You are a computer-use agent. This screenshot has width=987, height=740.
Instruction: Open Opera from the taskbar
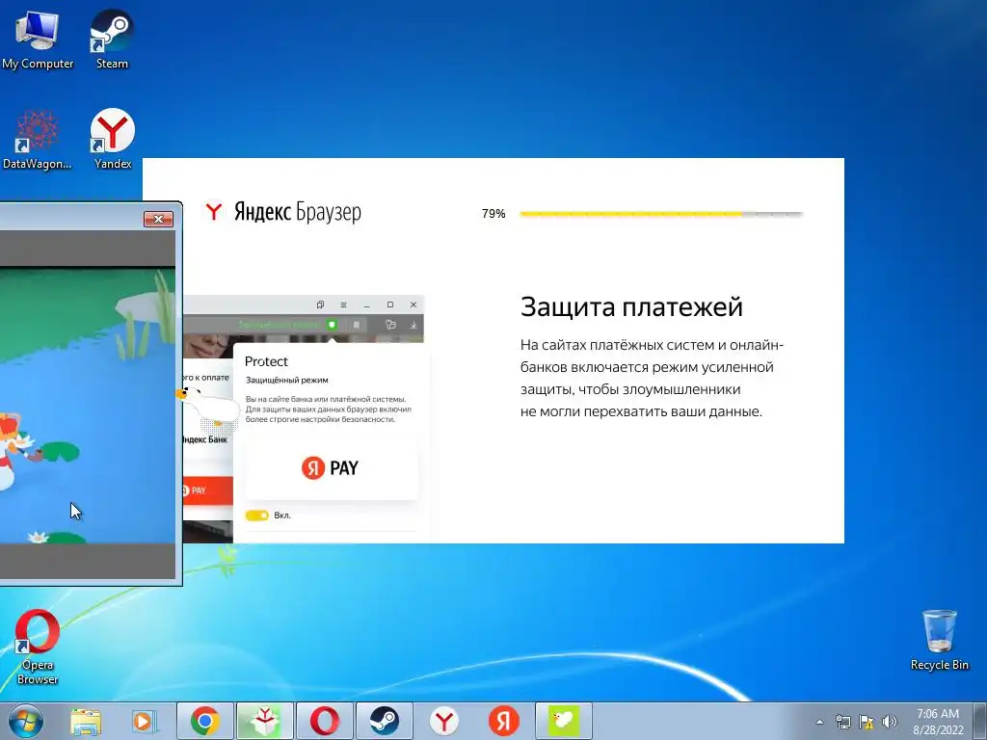[324, 721]
